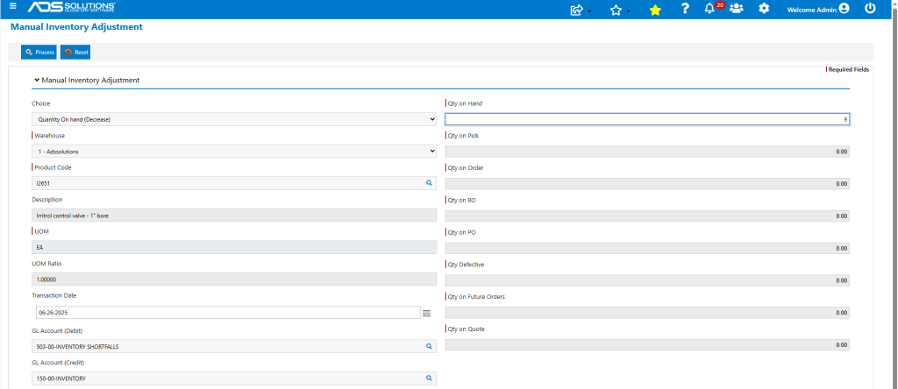Open the Warehouse dropdown
The image size is (898, 389).
[x=233, y=151]
